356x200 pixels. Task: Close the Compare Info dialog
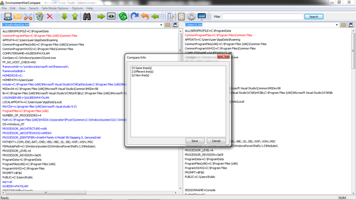click(224, 57)
